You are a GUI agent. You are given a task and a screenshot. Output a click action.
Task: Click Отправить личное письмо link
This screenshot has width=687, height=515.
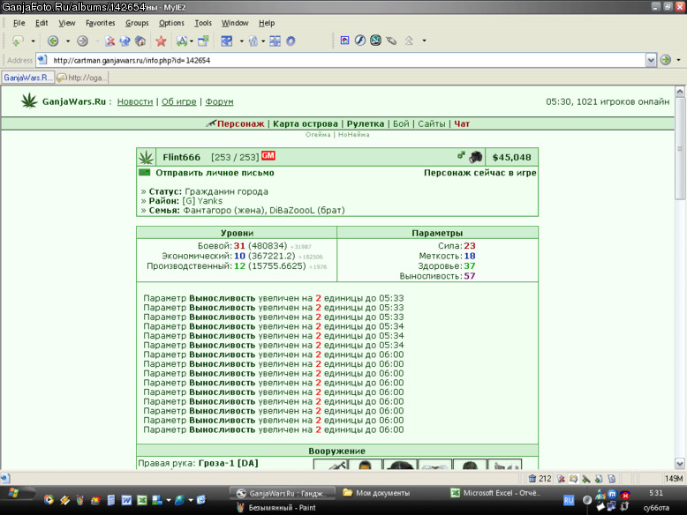pos(215,173)
